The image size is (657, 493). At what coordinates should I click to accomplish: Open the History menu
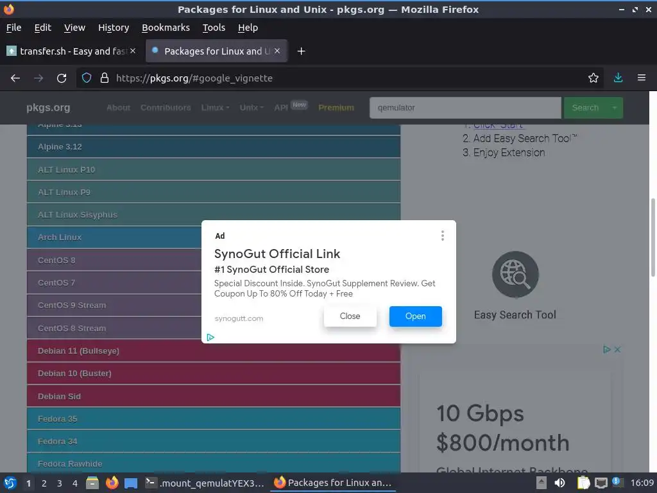114,28
